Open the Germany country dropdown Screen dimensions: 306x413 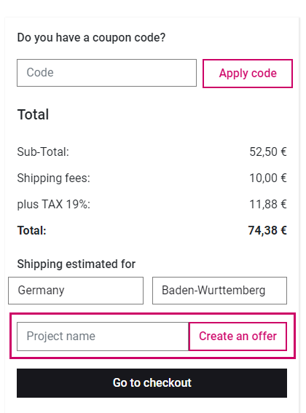[x=76, y=291]
